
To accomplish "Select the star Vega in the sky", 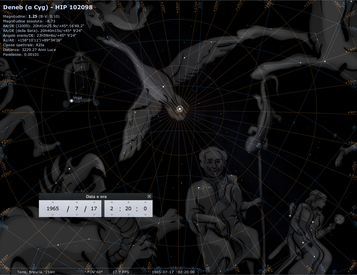I will point(72,101).
